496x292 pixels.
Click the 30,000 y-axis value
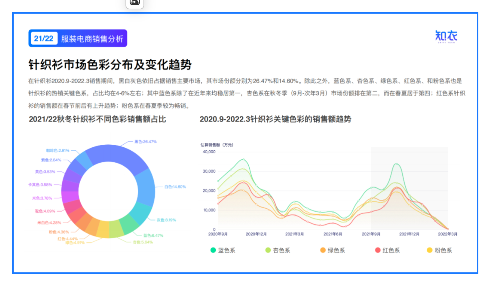point(209,171)
